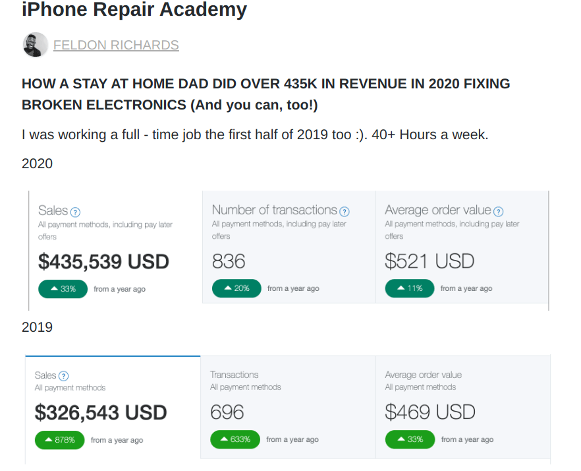
Task: Click the iPhone Repair Academy heading
Action: [134, 10]
